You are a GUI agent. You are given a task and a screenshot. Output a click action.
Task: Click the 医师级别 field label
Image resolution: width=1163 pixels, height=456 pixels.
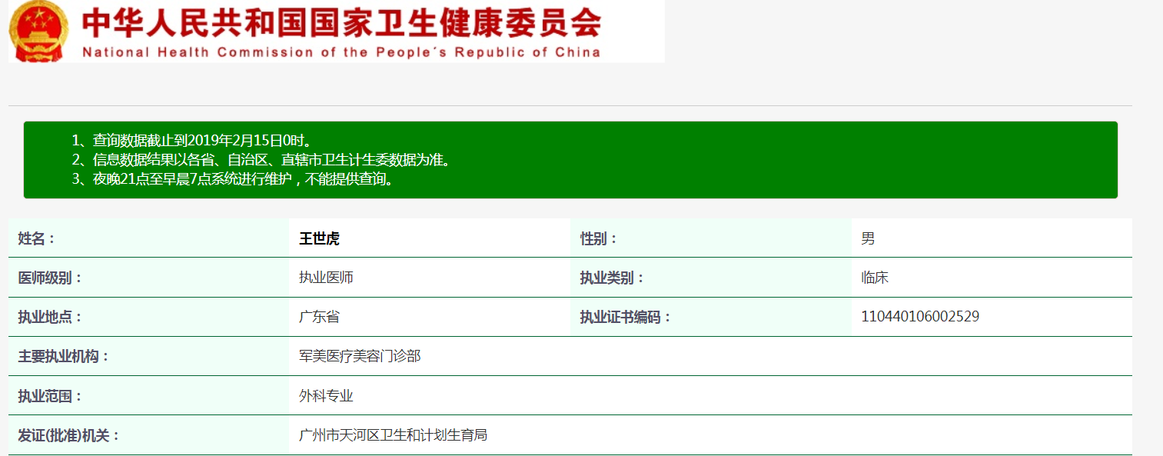(x=50, y=278)
